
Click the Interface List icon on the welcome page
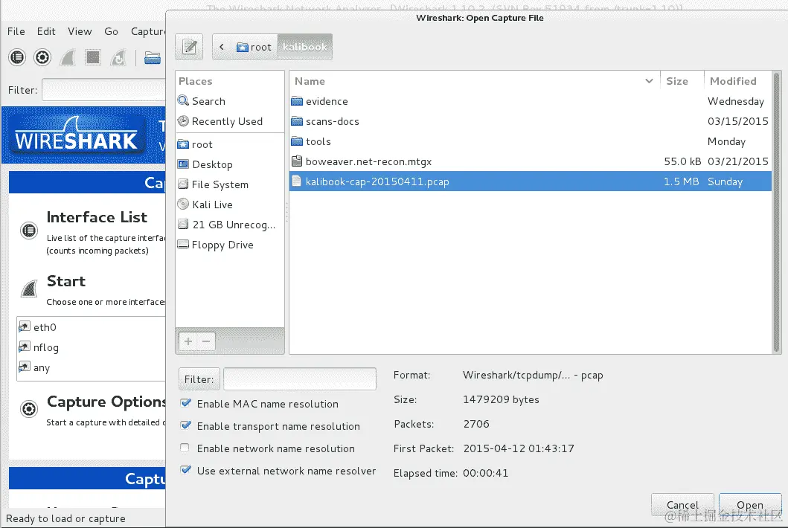click(29, 231)
